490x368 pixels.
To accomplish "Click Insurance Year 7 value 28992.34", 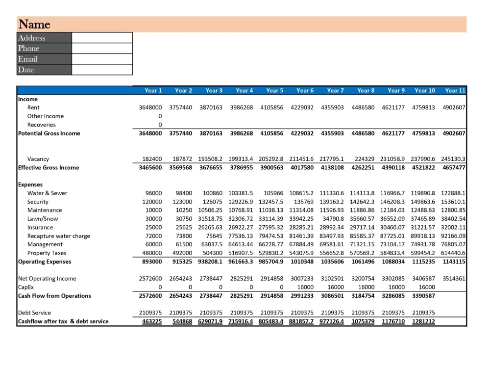I will pyautogui.click(x=332, y=228).
